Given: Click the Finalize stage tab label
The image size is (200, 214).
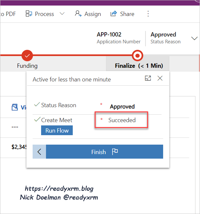Looking at the screenshot, I should (x=139, y=65).
